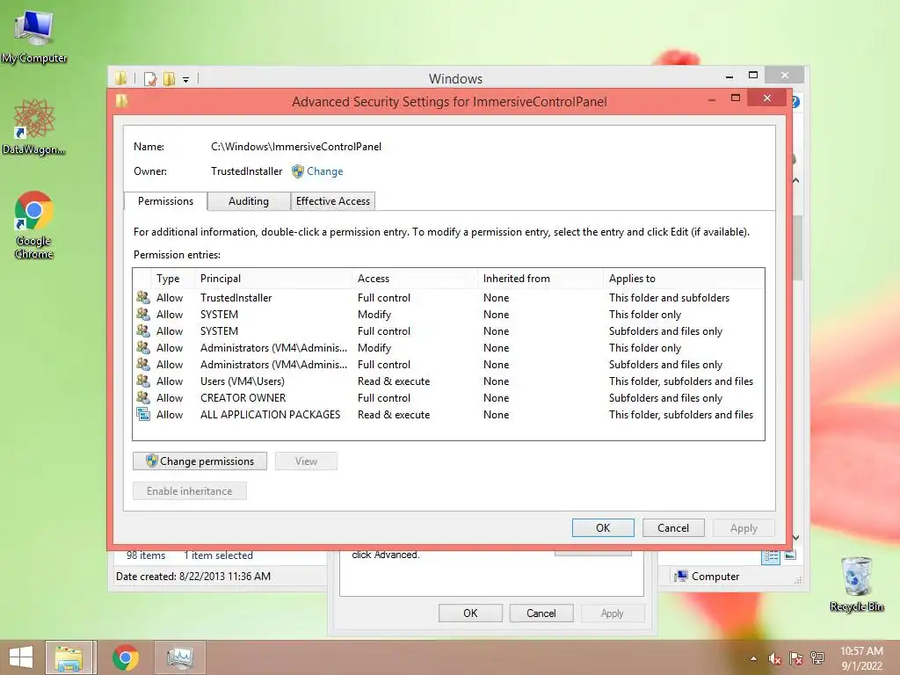Image resolution: width=900 pixels, height=675 pixels.
Task: Open File Explorer from the taskbar
Action: point(69,657)
